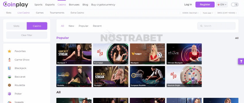244x103 pixels.
Task: Pick the Roulette wheel icon
Action: pos(9,85)
